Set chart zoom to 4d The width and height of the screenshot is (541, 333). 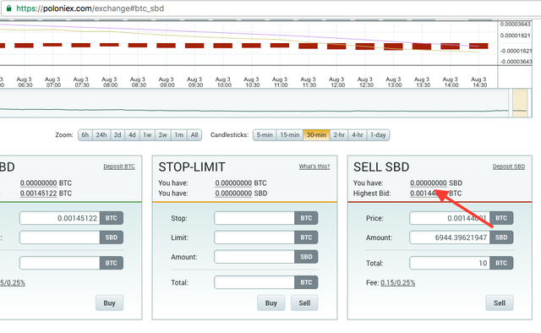pos(132,135)
